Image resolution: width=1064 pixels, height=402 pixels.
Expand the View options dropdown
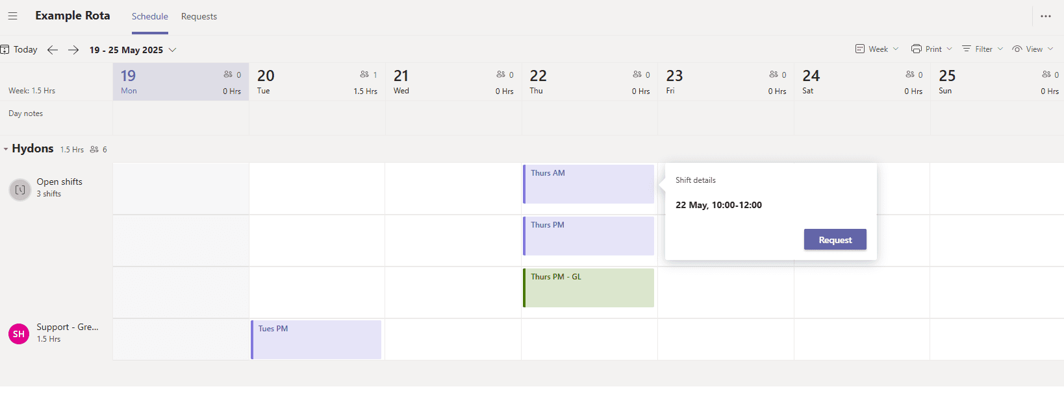pyautogui.click(x=1032, y=49)
